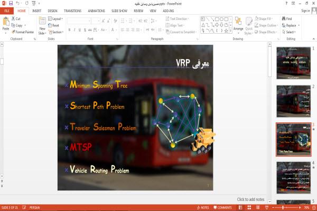Cut the selection with the scissors icon
Viewport: 317px width, 211px height.
tap(13, 18)
